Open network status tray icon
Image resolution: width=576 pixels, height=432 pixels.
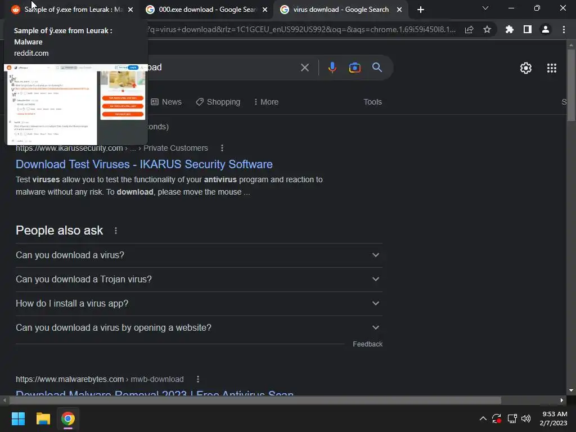512,418
